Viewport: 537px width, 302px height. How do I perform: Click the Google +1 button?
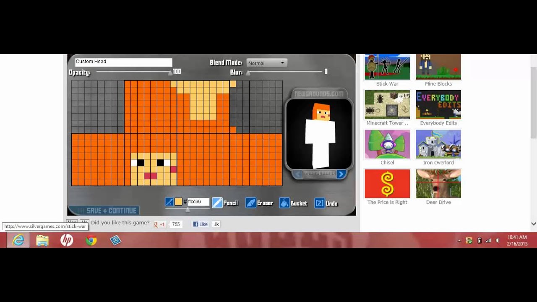[159, 224]
